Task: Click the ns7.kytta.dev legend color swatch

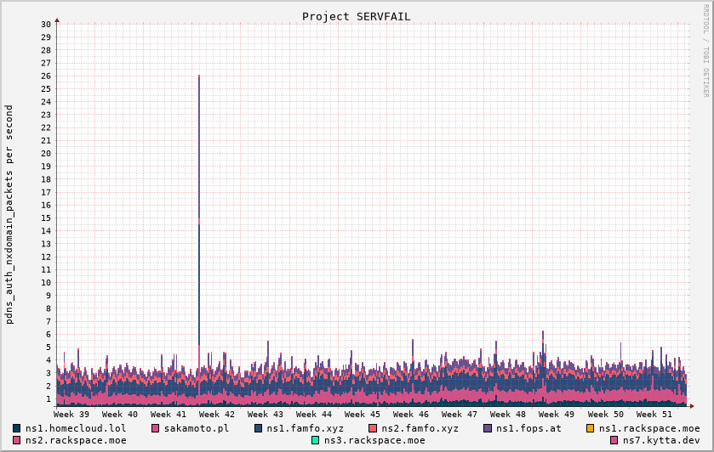Action: click(614, 440)
